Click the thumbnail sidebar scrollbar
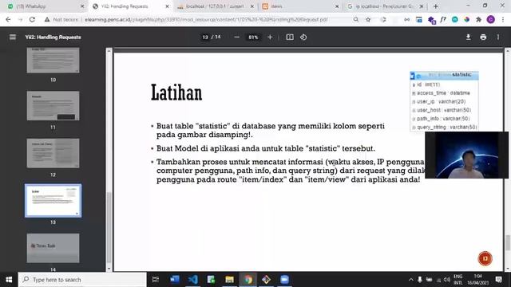The height and width of the screenshot is (287, 511). coord(109,227)
